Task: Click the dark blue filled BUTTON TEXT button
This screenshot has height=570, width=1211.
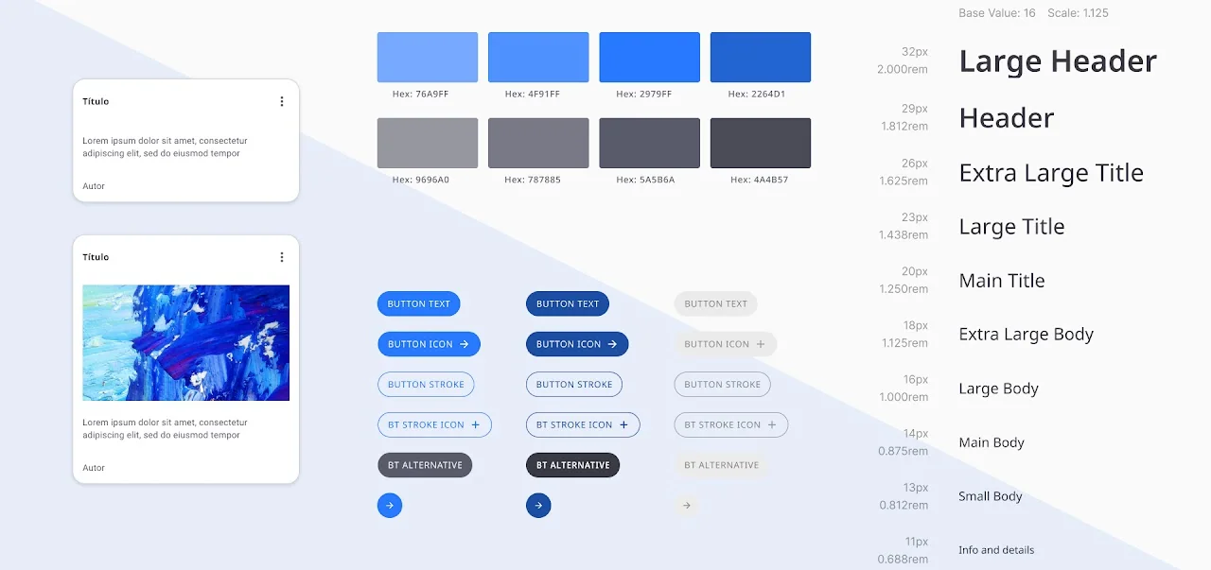Action: coord(568,303)
